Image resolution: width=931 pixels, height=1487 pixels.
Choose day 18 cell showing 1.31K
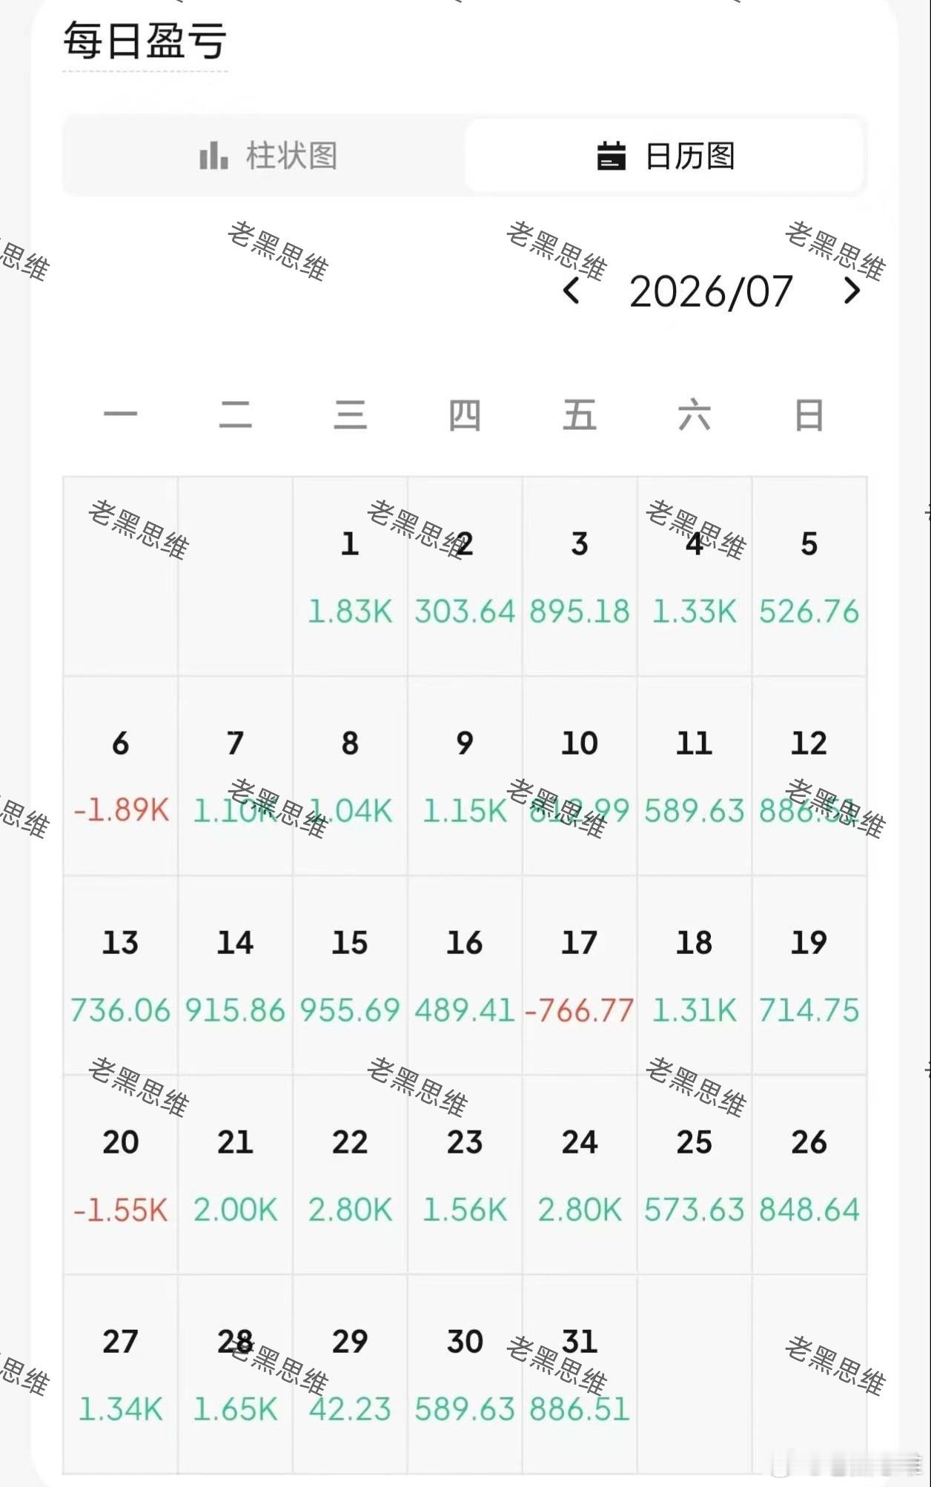point(695,976)
